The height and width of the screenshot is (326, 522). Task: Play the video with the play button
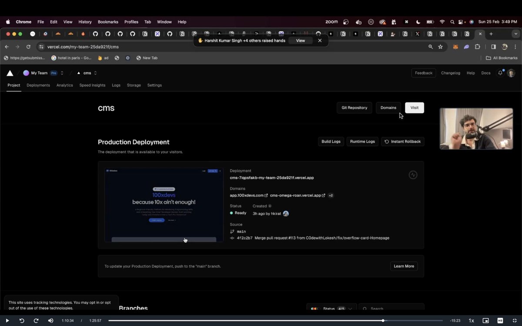(7, 320)
